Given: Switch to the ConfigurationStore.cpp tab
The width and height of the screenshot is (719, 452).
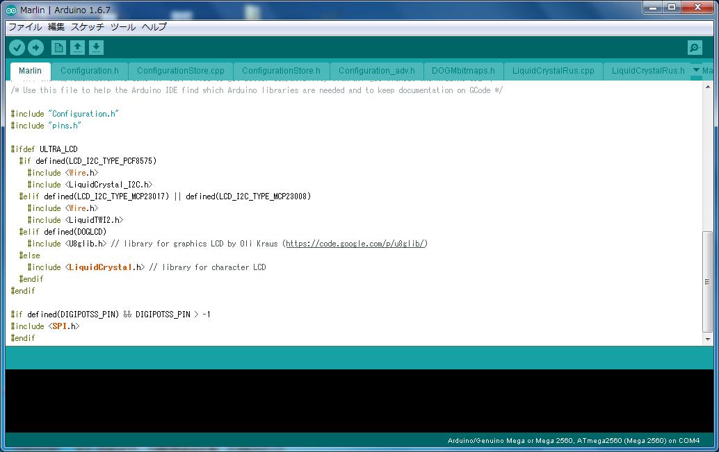Looking at the screenshot, I should click(181, 71).
